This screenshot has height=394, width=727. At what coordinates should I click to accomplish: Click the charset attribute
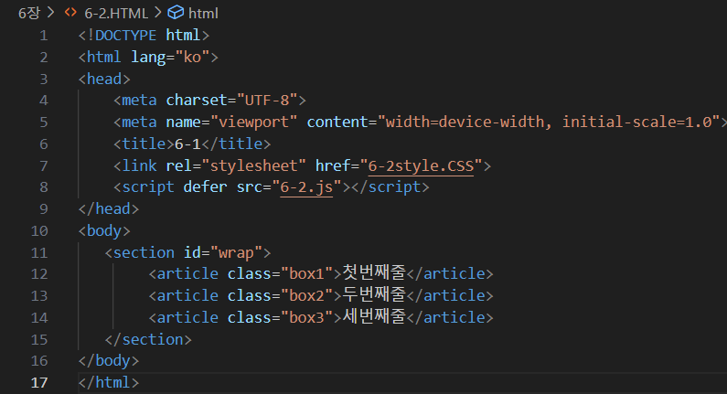[x=197, y=101]
